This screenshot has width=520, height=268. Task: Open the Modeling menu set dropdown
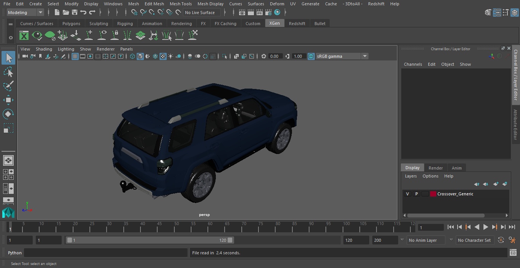[x=26, y=13]
